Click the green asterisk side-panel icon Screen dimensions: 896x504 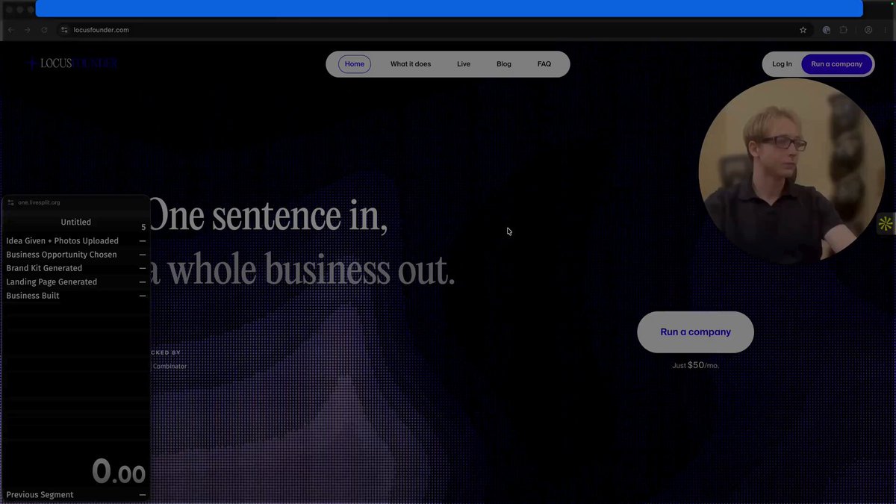[x=886, y=223]
